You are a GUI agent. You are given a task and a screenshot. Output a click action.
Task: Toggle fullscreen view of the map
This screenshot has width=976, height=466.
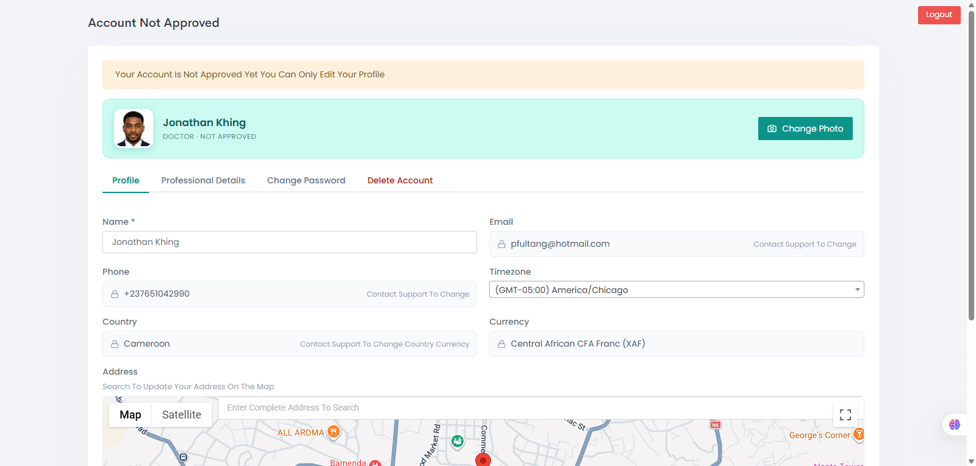(845, 415)
